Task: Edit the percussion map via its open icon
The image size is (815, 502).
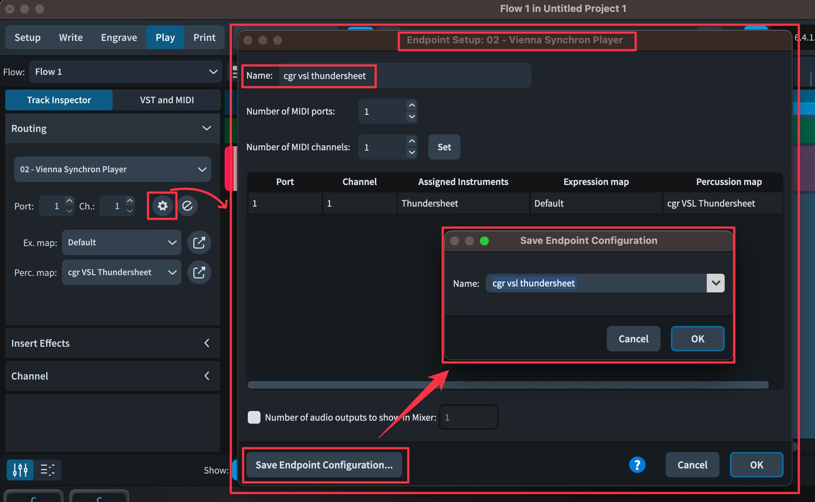Action: 199,272
